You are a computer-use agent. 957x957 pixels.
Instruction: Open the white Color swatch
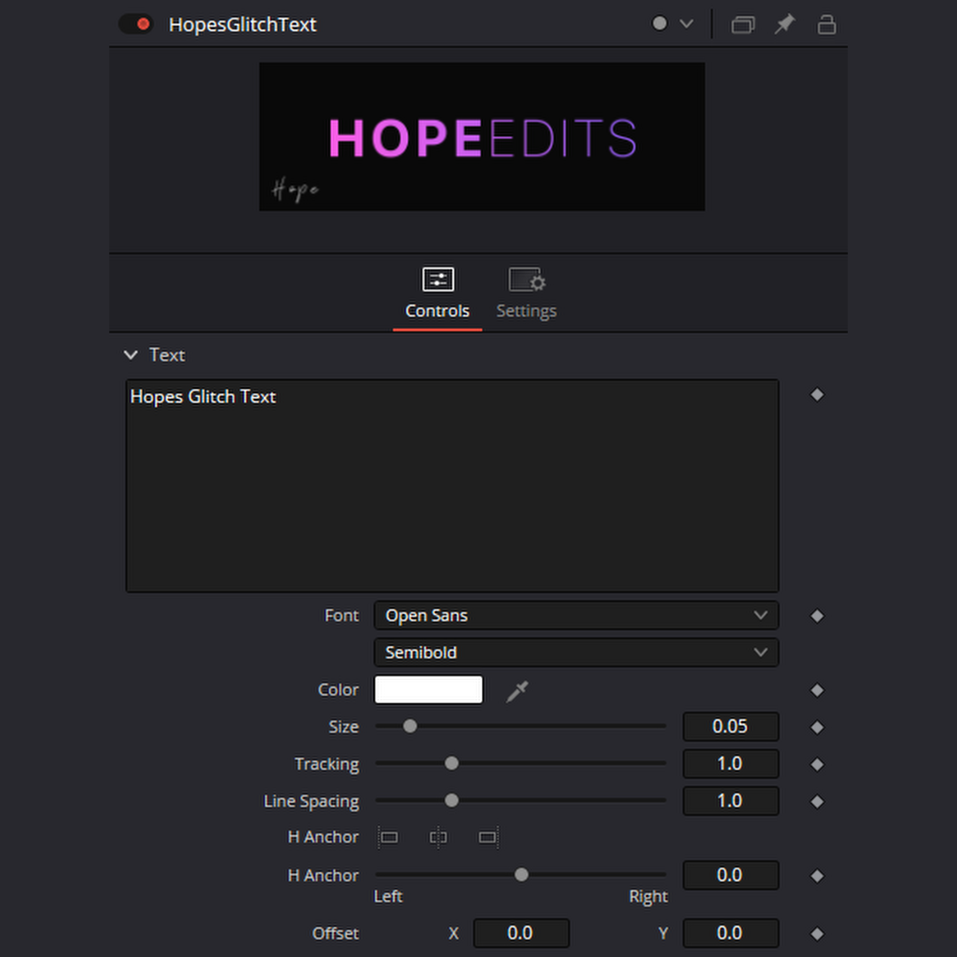click(429, 689)
